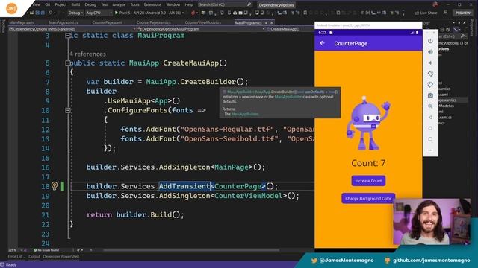This screenshot has width=478, height=268.
Task: Tap the Increase Count button in emulator
Action: (368, 181)
